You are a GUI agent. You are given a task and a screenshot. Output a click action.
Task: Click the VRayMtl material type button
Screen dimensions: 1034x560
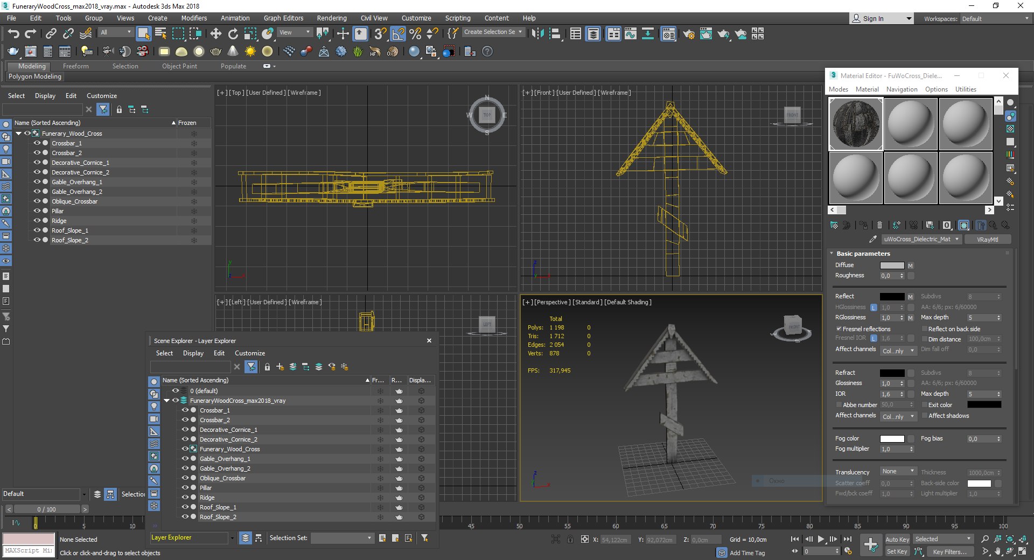(x=987, y=240)
